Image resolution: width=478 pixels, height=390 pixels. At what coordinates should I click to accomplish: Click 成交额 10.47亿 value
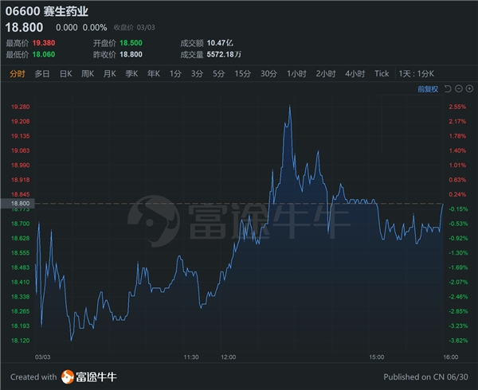coord(220,43)
